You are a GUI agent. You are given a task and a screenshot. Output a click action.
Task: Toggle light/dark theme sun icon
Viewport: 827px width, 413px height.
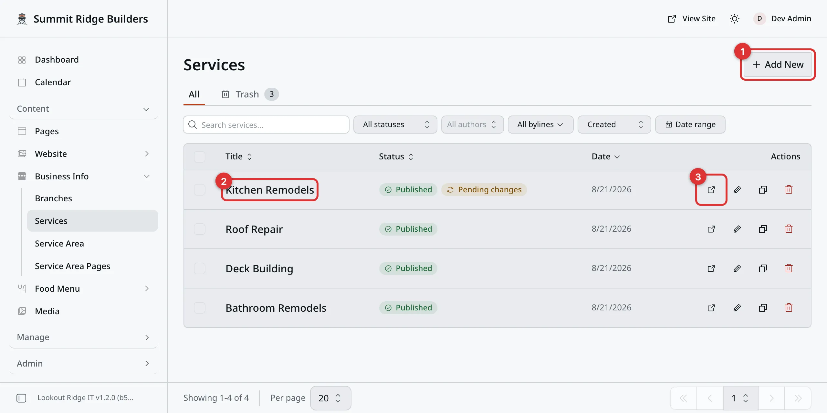(734, 19)
